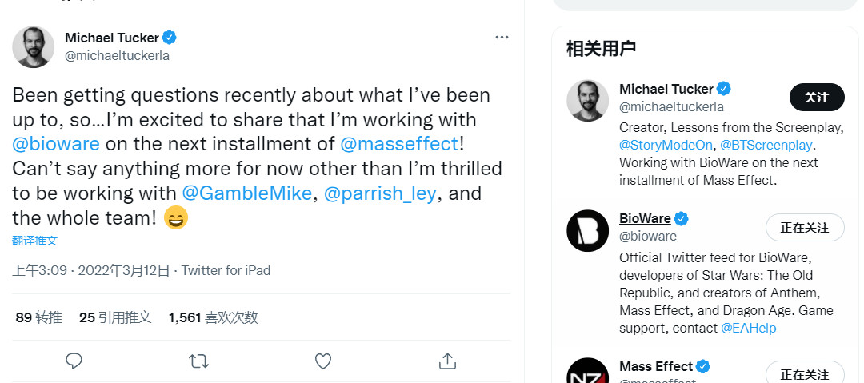The height and width of the screenshot is (383, 864).
Task: Click the BioWare logo avatar in sidebar
Action: (x=588, y=231)
